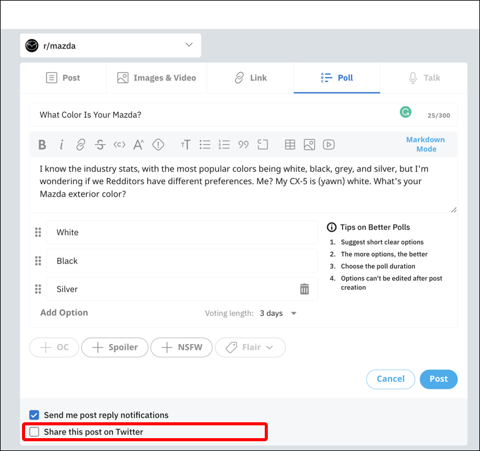
Task: Toggle the OC tag
Action: [54, 347]
